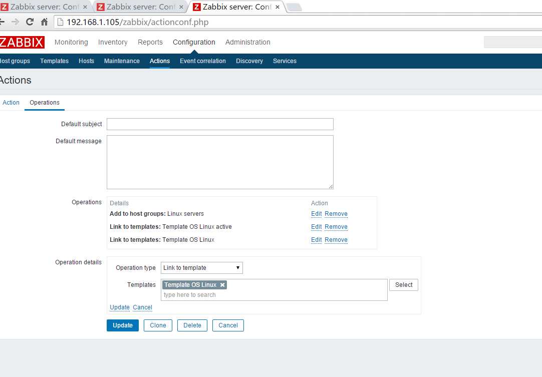Open the Operation type dropdown

click(201, 268)
